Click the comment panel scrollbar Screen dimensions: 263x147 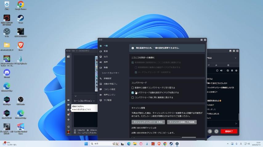coord(238,117)
